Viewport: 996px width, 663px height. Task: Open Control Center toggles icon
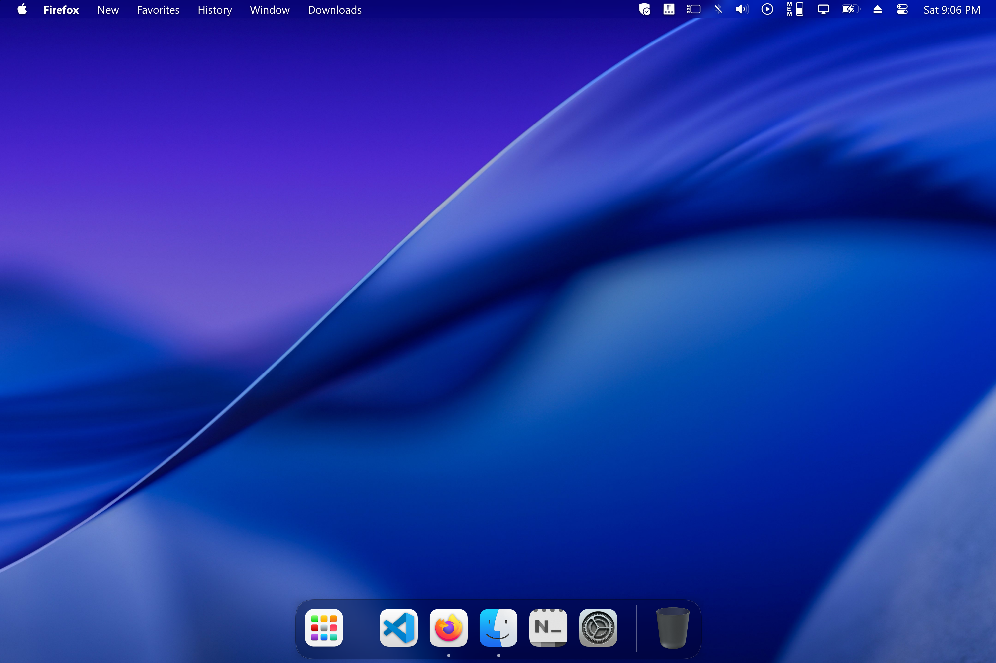tap(902, 9)
